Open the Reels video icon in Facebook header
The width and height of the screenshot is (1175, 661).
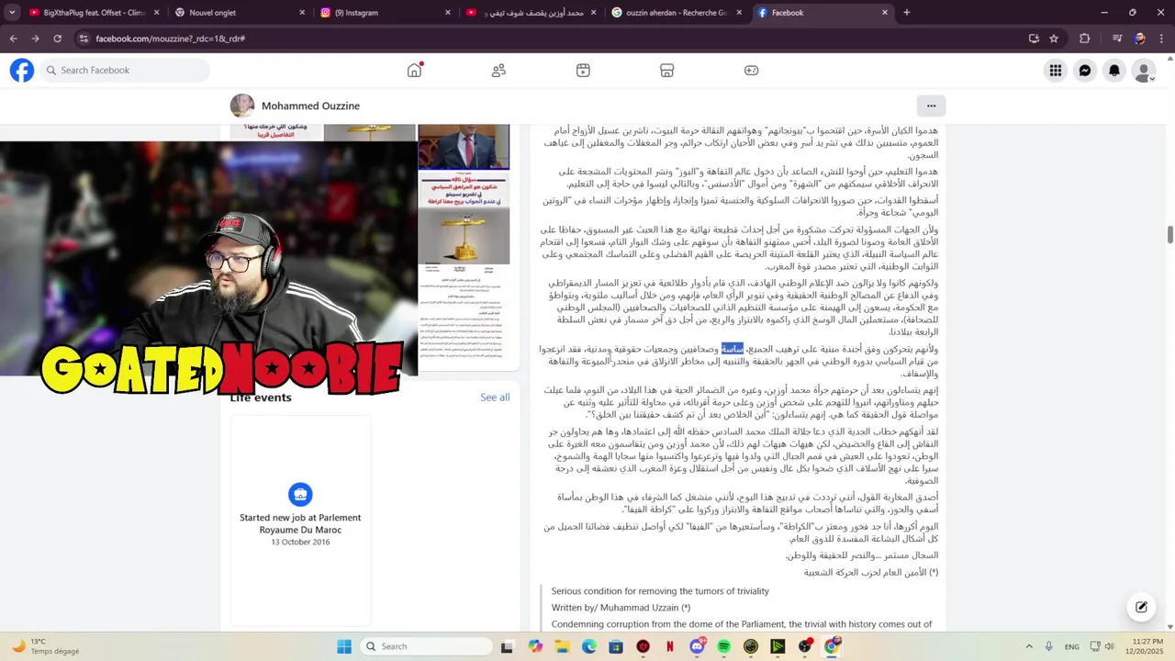pyautogui.click(x=583, y=71)
